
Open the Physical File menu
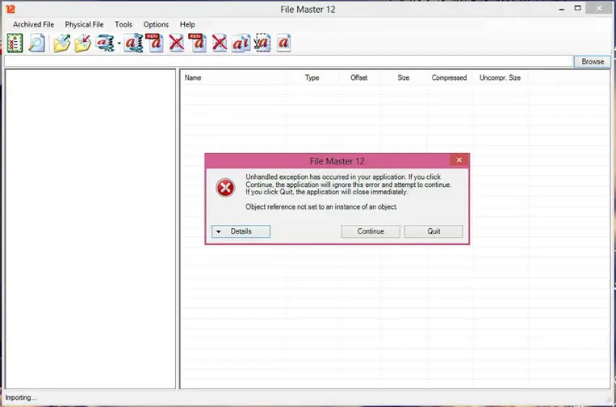[x=84, y=24]
